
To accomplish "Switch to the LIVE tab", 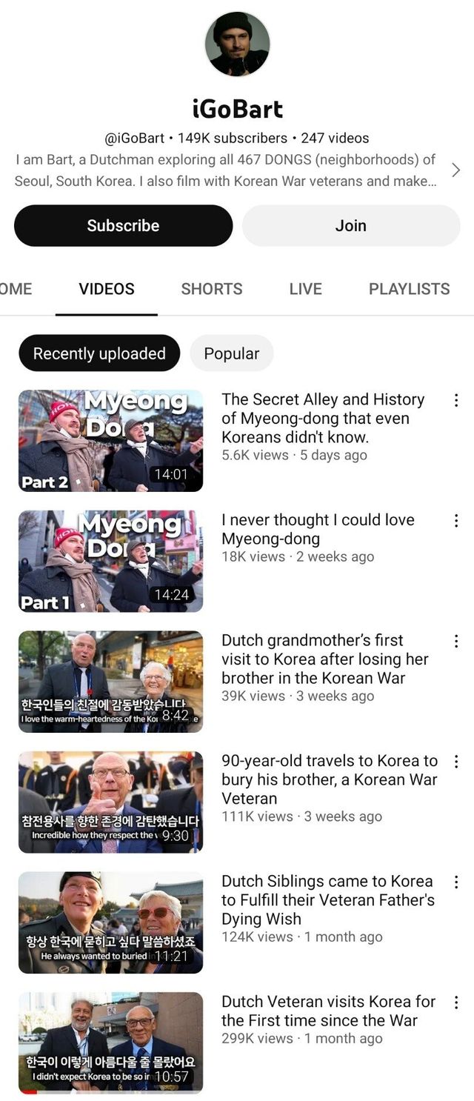I will pyautogui.click(x=306, y=289).
